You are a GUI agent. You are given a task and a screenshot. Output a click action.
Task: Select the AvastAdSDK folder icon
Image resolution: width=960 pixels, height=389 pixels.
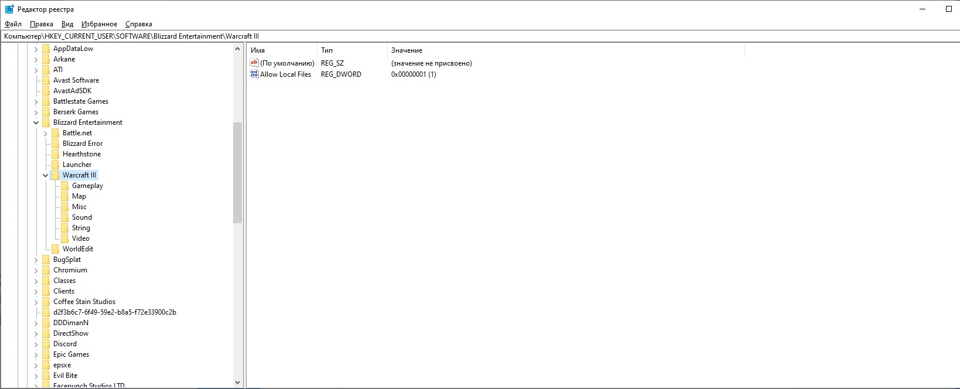[x=46, y=91]
